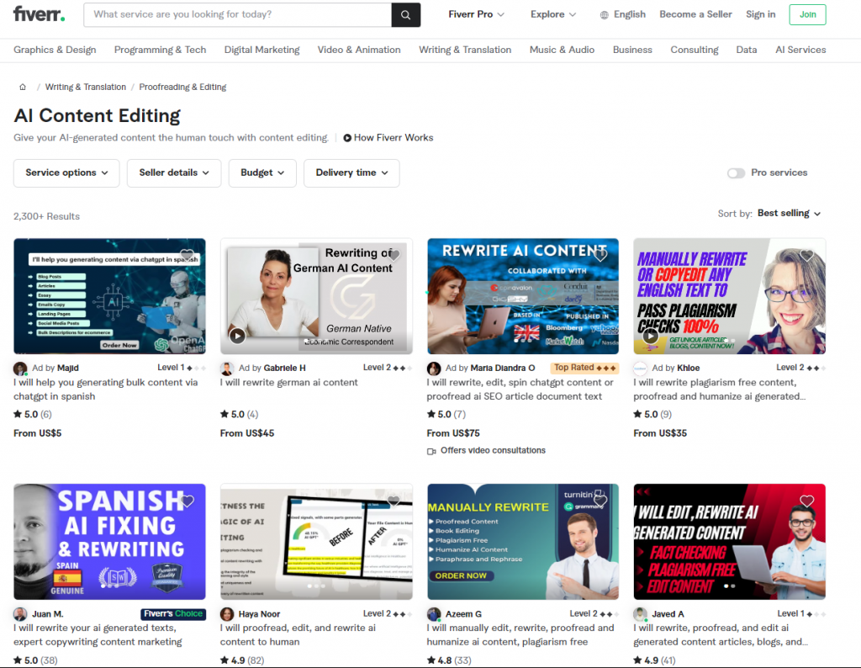Click the globe icon next to English
Screen dimensions: 861x668
[602, 14]
